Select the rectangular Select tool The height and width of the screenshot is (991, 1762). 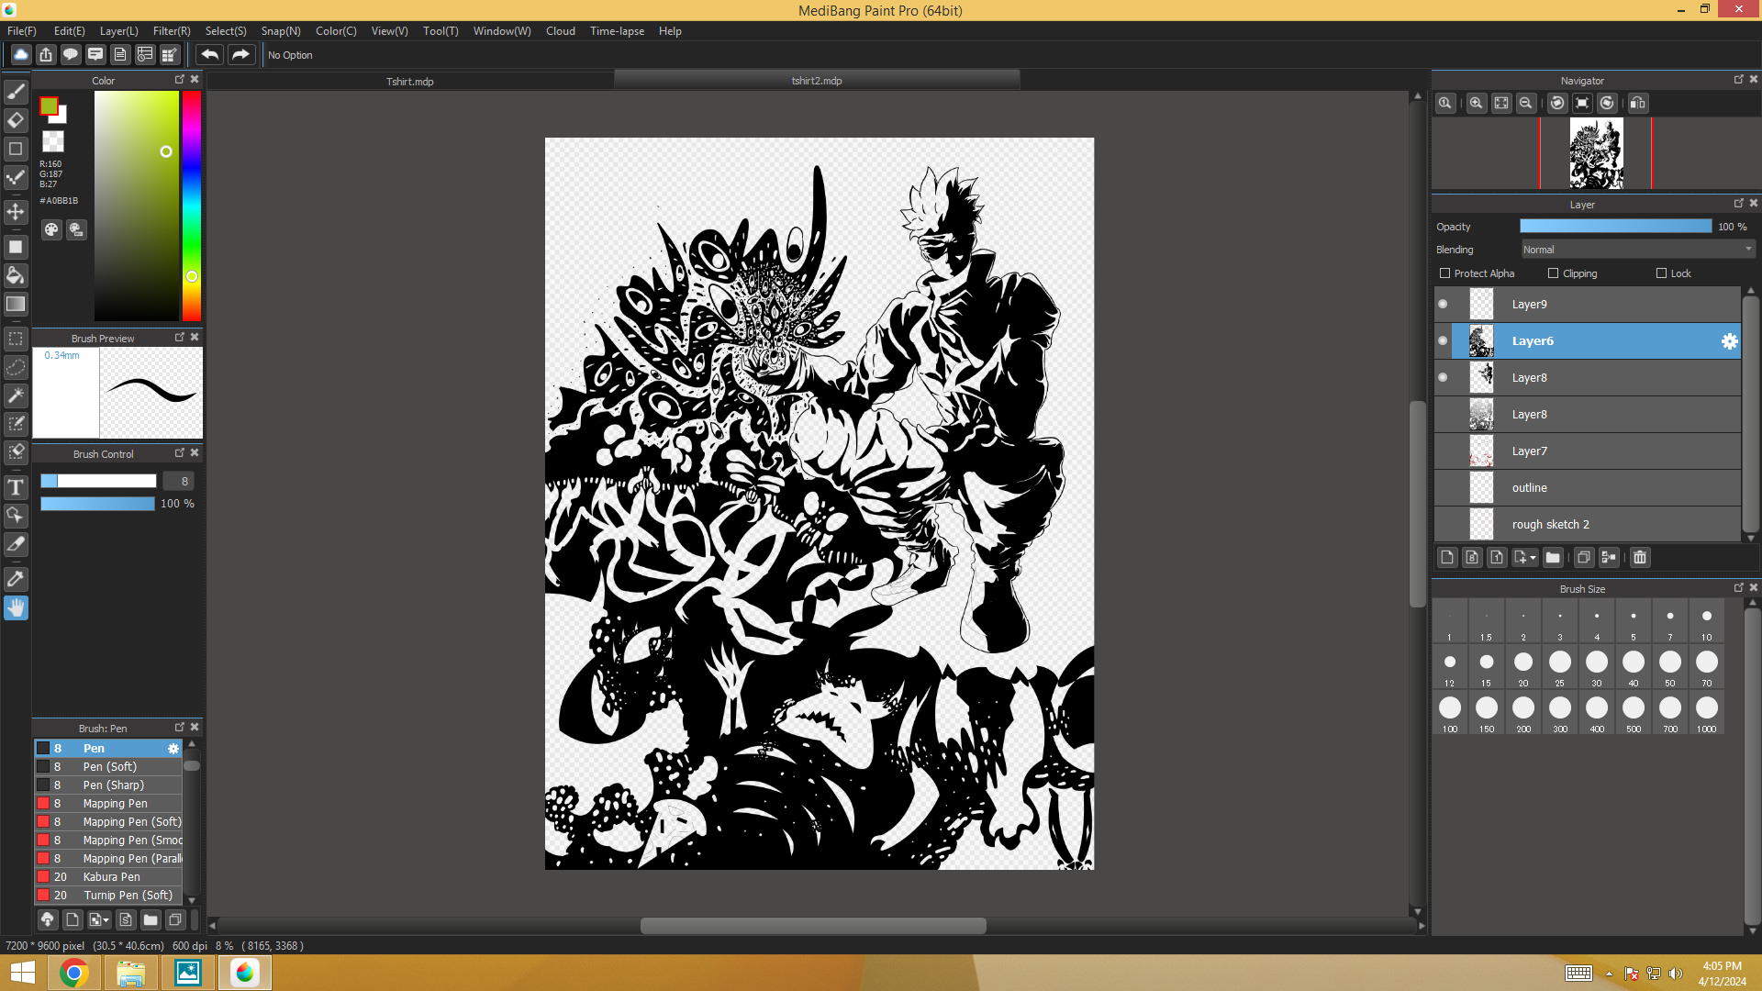[x=16, y=339]
